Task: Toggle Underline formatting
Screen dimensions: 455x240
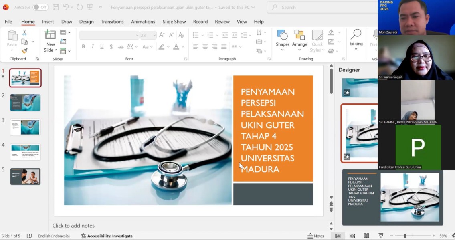Action: click(101, 46)
